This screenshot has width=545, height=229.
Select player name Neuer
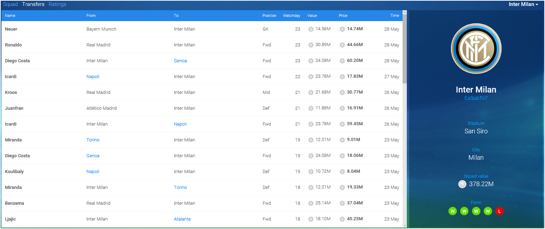[11, 29]
